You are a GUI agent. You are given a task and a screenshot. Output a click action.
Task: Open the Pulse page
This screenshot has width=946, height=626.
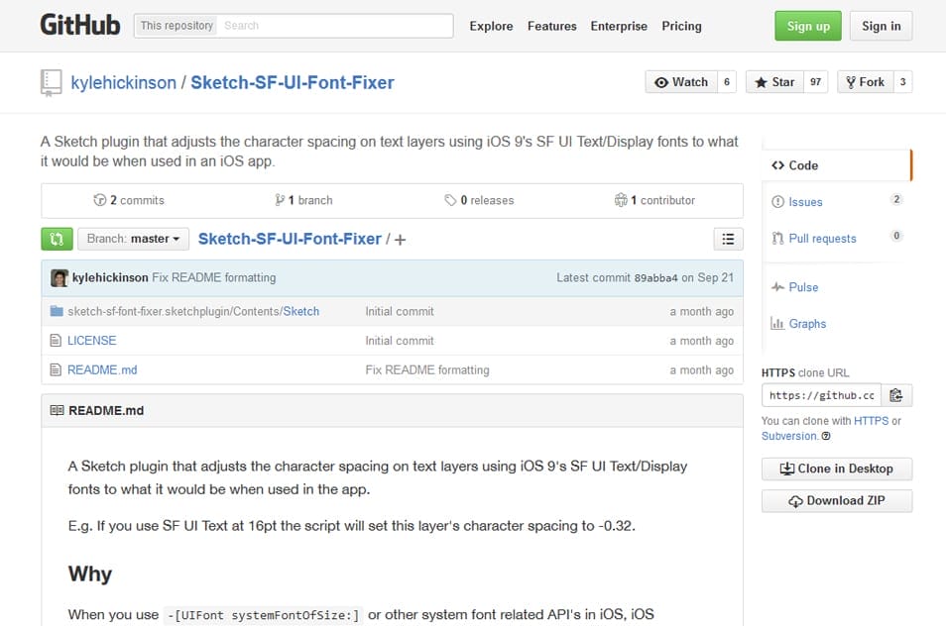pos(803,286)
